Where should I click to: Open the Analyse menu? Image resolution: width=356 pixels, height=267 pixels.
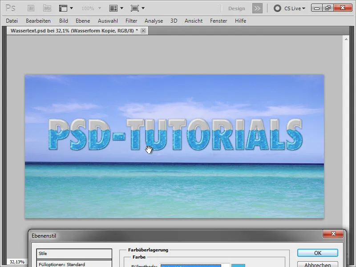[154, 21]
